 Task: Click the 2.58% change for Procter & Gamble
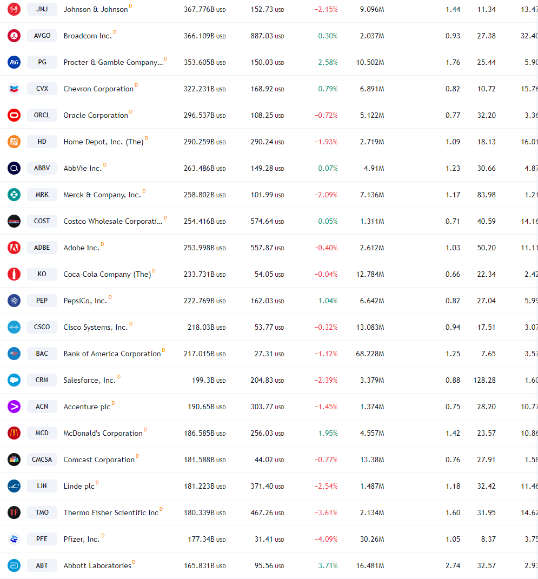point(328,62)
